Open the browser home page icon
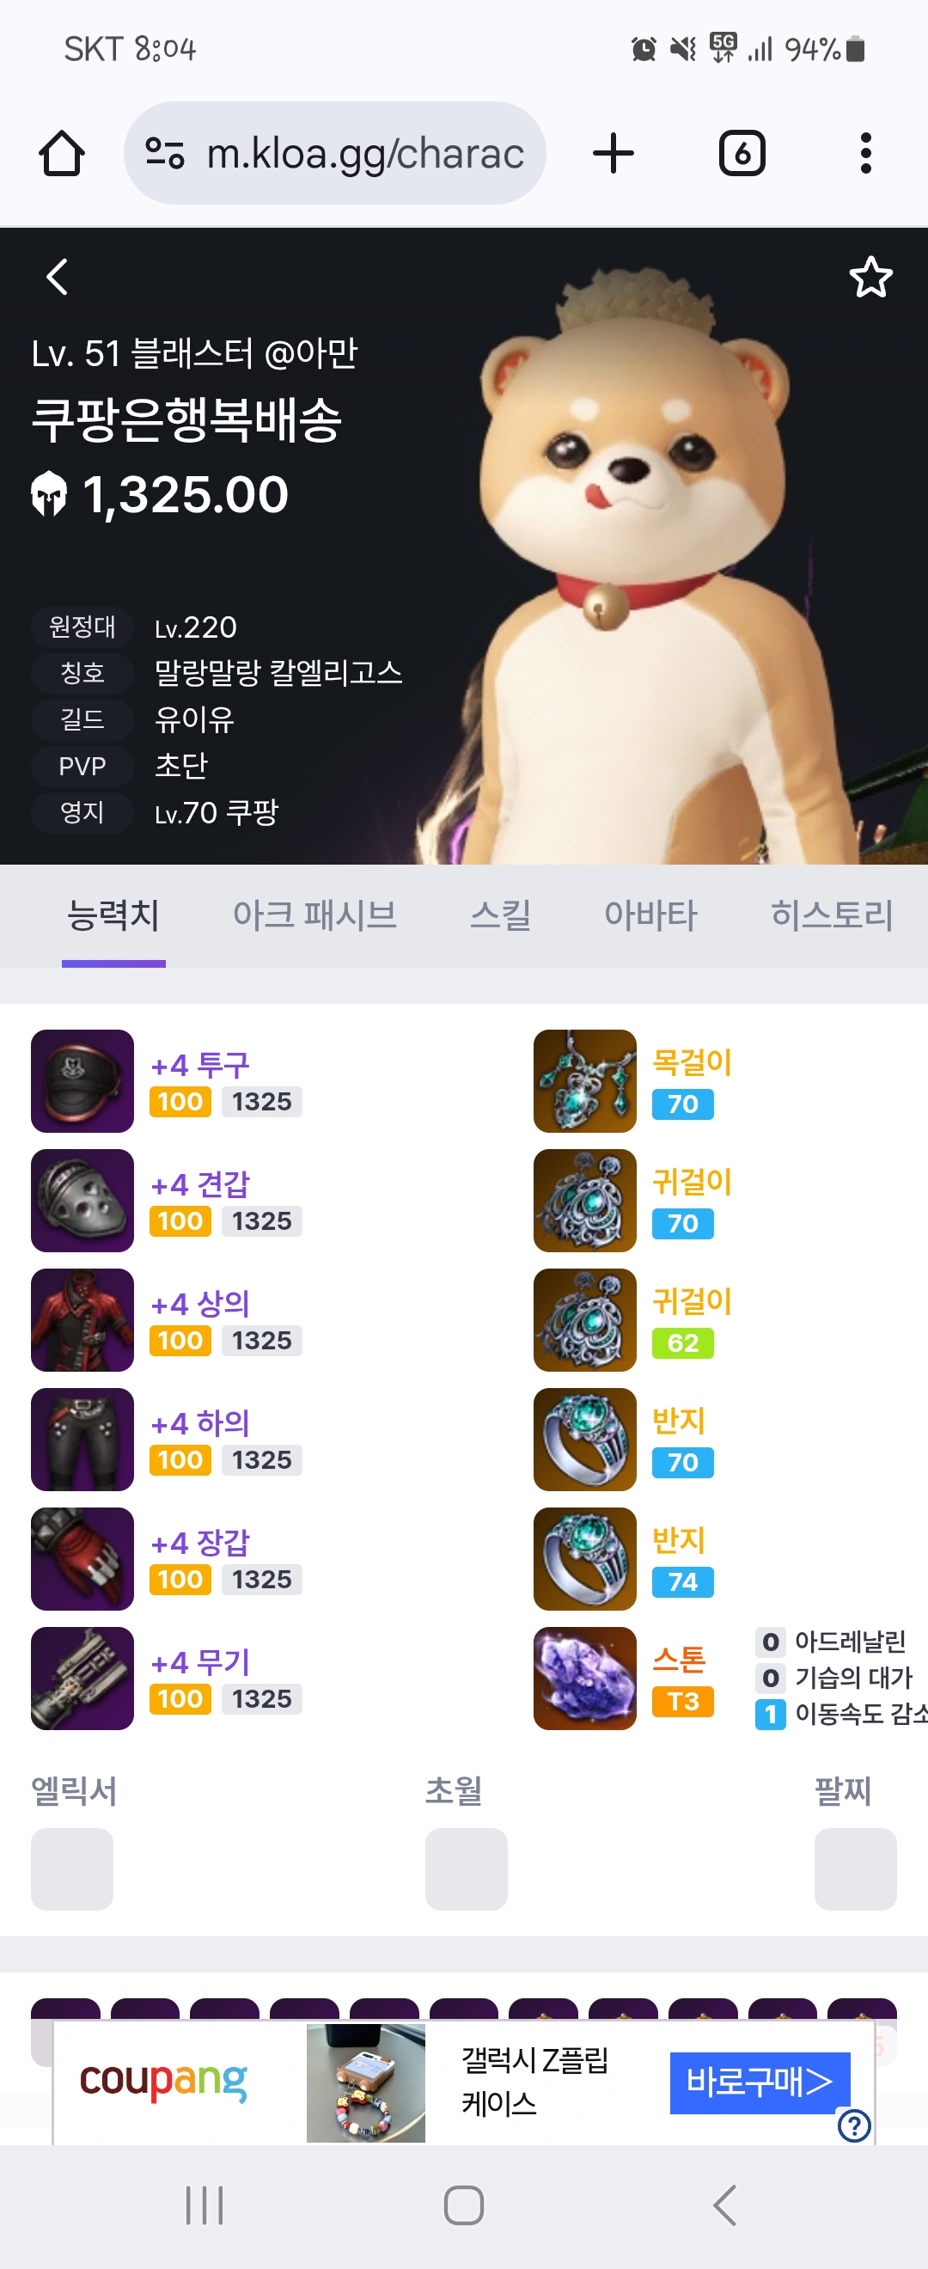This screenshot has height=2269, width=928. click(x=62, y=153)
